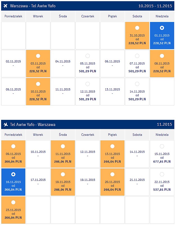Select return radio for 11.11.2015

[x=63, y=146]
